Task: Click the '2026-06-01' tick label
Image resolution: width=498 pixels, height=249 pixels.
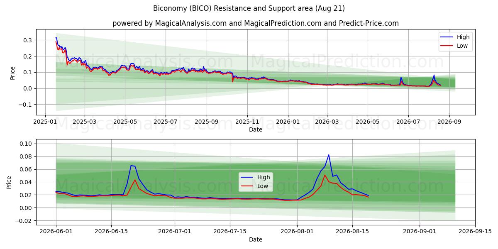Action: point(56,232)
